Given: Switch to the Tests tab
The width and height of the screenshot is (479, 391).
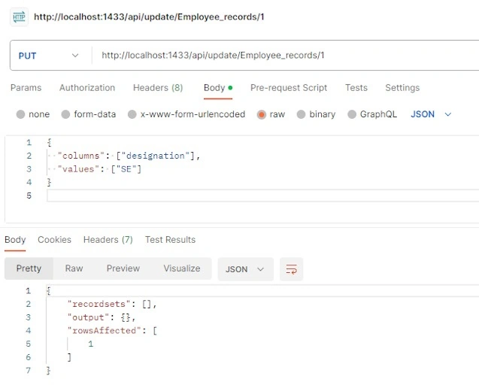Looking at the screenshot, I should coord(356,88).
